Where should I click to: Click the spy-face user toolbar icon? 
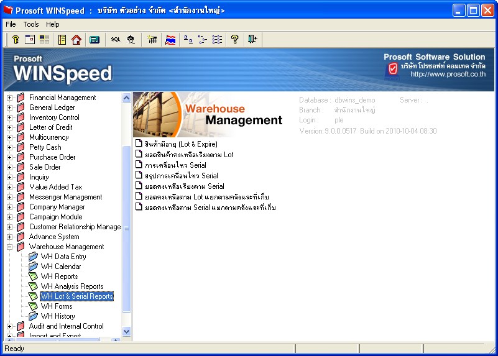[131, 40]
